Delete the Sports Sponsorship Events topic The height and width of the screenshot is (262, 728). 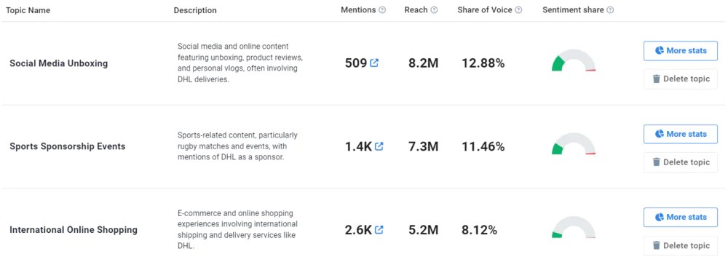[x=681, y=162]
